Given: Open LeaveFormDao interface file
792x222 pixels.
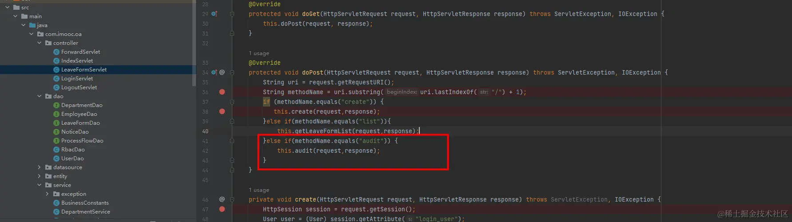Looking at the screenshot, I should [80, 123].
